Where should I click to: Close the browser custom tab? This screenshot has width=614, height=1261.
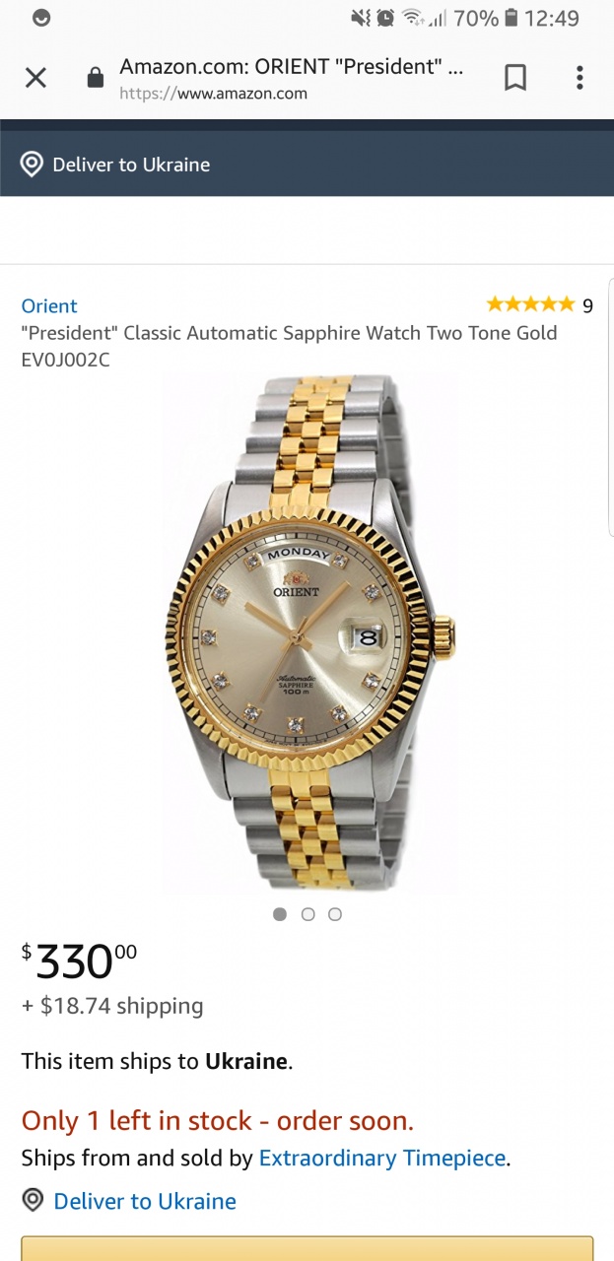point(35,78)
